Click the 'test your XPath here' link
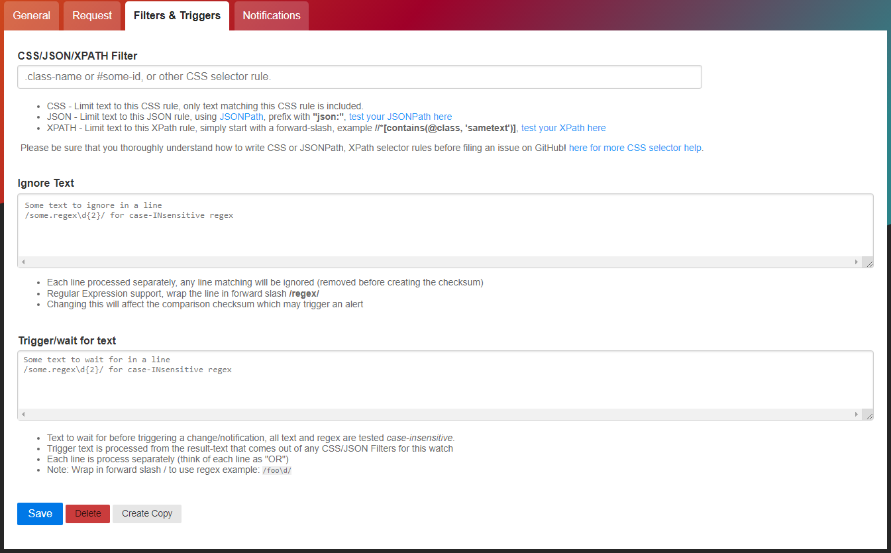 (x=563, y=128)
